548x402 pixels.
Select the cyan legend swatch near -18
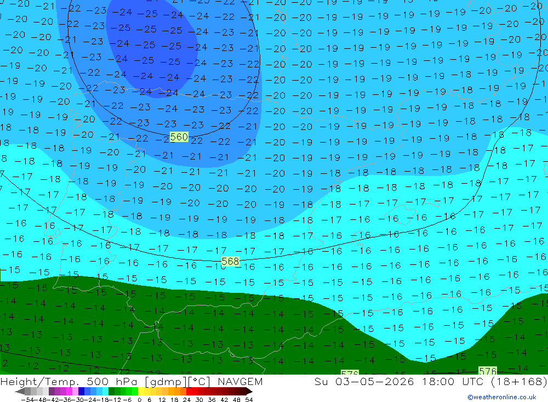click(x=105, y=391)
